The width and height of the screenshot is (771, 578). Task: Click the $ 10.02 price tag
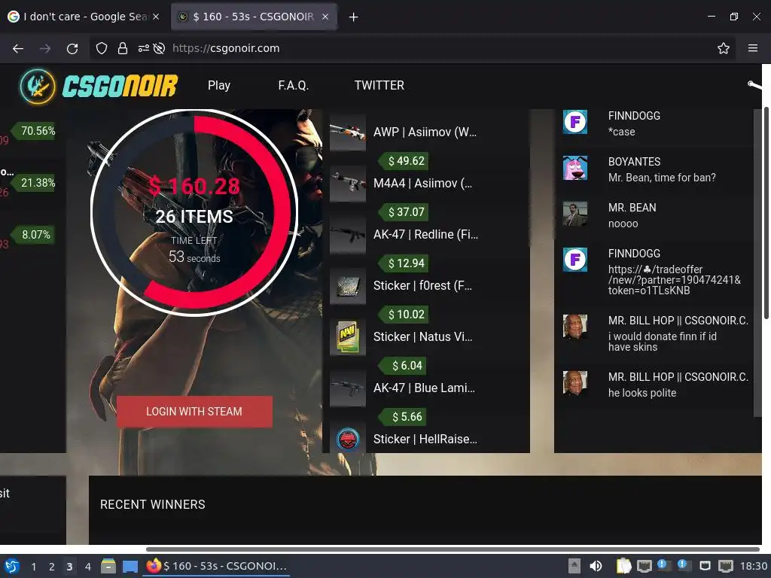(x=404, y=314)
